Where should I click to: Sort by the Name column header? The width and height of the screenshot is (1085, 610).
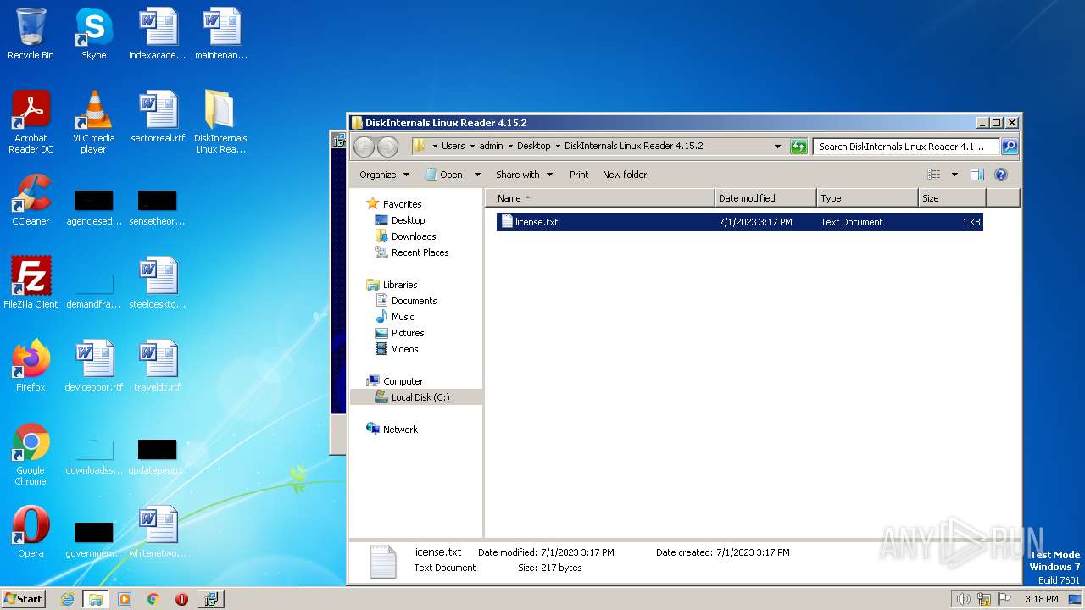pos(600,198)
